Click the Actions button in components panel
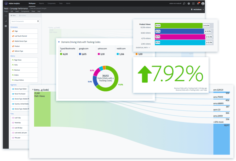 [22, 15]
